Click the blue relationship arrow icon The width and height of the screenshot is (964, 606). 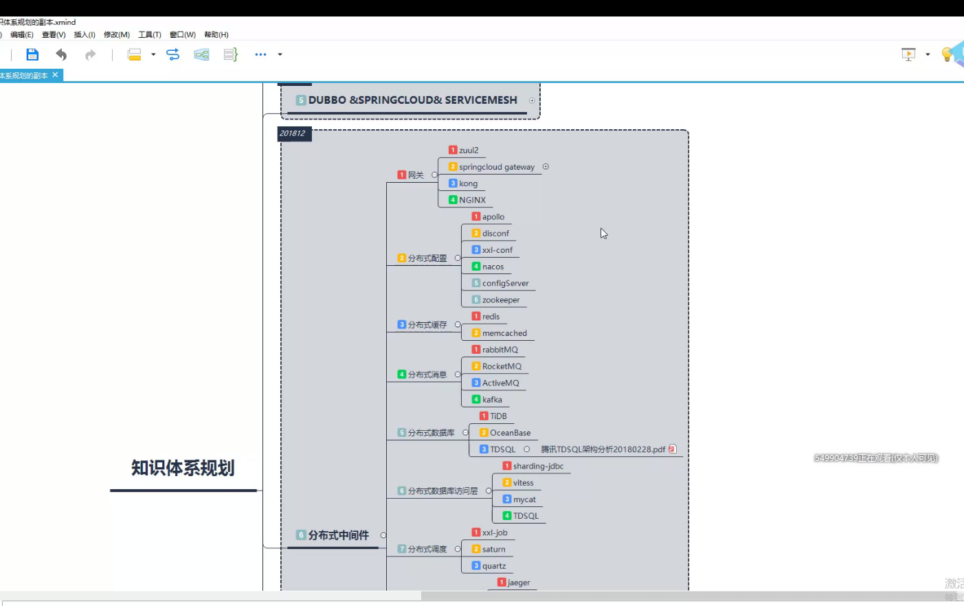173,55
